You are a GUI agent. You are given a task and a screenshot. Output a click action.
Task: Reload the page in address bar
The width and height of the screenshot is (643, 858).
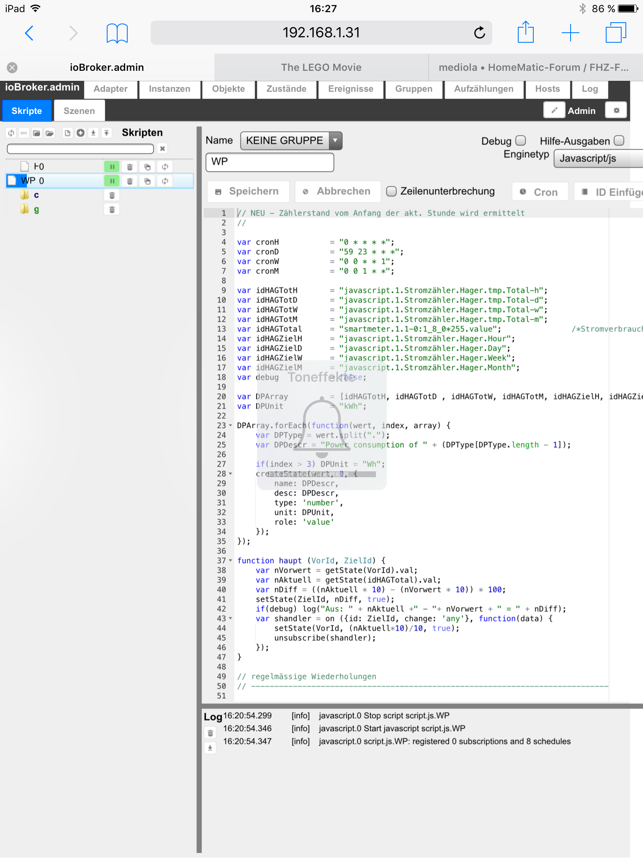coord(479,33)
